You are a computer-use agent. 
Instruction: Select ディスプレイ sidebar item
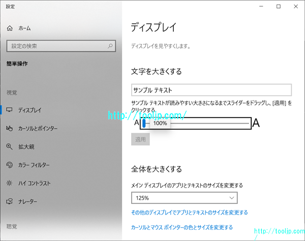[30, 110]
